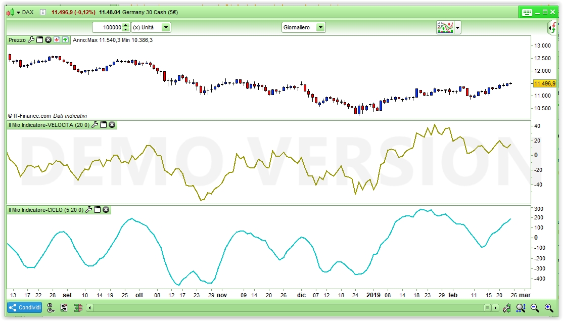The image size is (563, 321).
Task: Click the Condividi share button
Action: (x=25, y=308)
